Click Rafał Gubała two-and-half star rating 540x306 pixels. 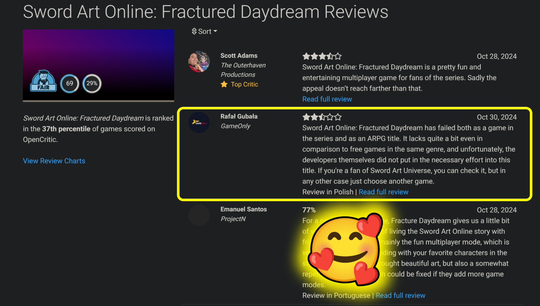[x=322, y=117]
